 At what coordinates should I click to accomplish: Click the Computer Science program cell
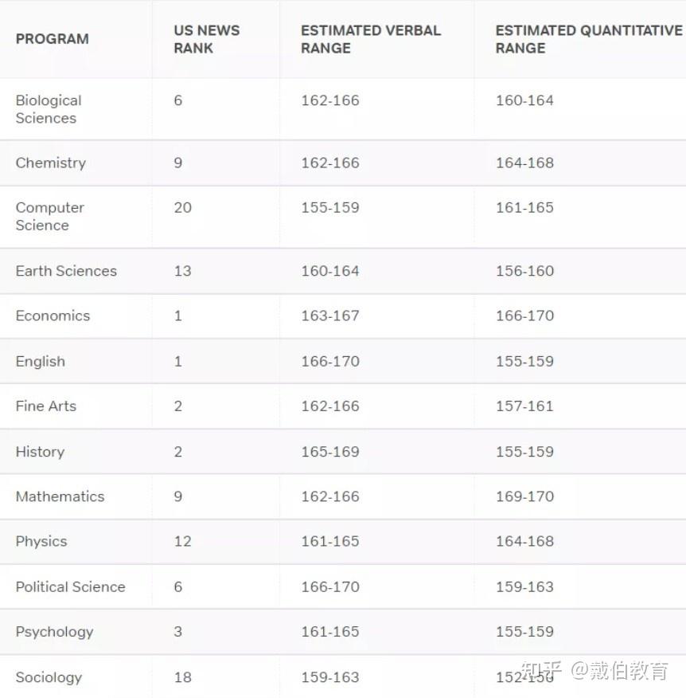(x=49, y=216)
